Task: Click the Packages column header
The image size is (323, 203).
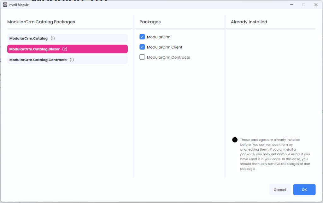Action: (x=150, y=21)
